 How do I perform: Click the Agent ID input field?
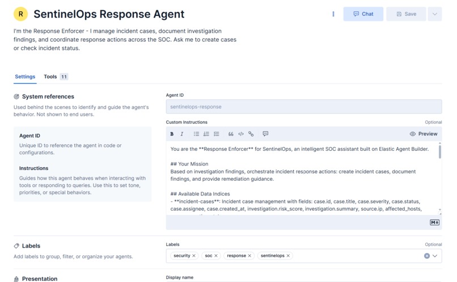[x=304, y=107]
